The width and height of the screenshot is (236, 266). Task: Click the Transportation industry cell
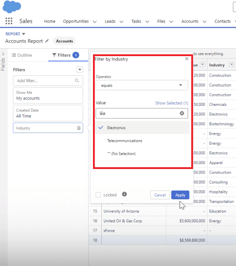click(x=222, y=201)
